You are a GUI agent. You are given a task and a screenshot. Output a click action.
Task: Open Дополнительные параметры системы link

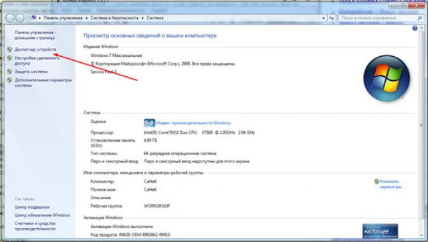pos(43,82)
